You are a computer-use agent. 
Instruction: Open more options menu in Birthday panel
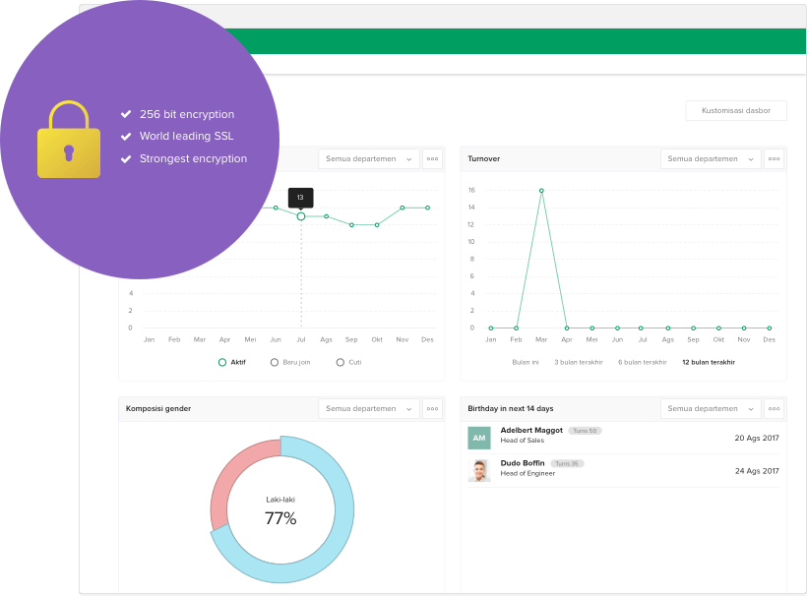tap(775, 409)
